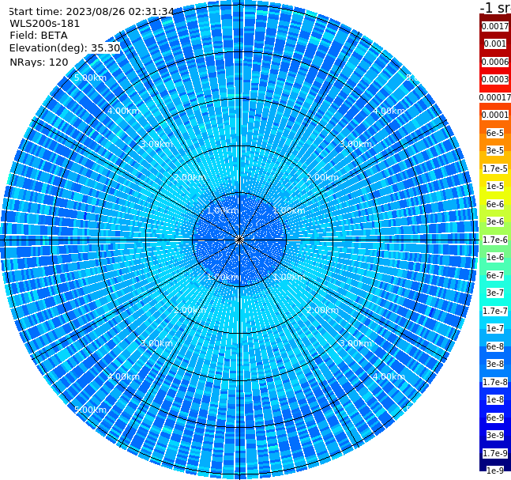This screenshot has width=511, height=480.
Task: Click the 0.0006 colorbar tick label
Action: pyautogui.click(x=495, y=62)
